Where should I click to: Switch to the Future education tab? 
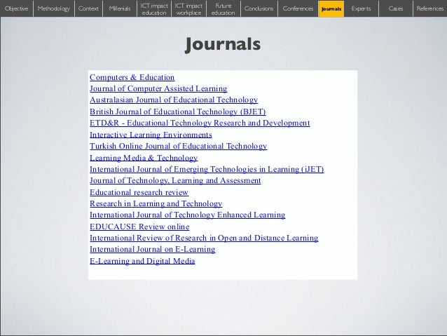[224, 9]
